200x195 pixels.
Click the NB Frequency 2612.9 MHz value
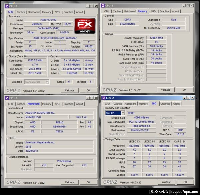click(x=174, y=28)
